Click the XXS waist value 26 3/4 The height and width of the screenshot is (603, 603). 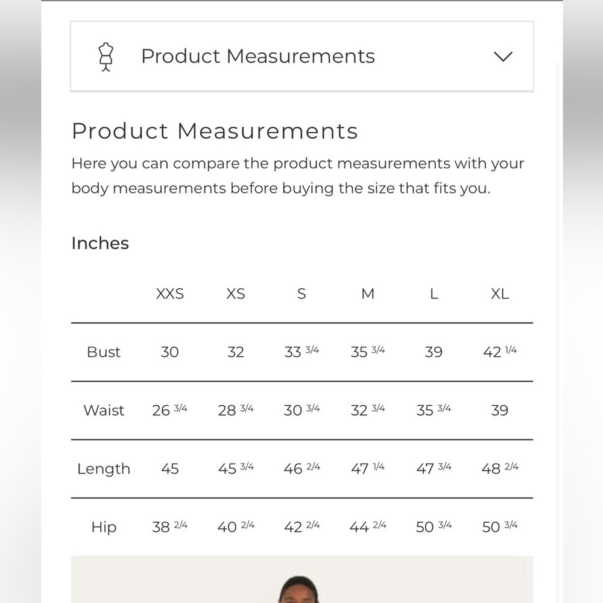pos(169,410)
